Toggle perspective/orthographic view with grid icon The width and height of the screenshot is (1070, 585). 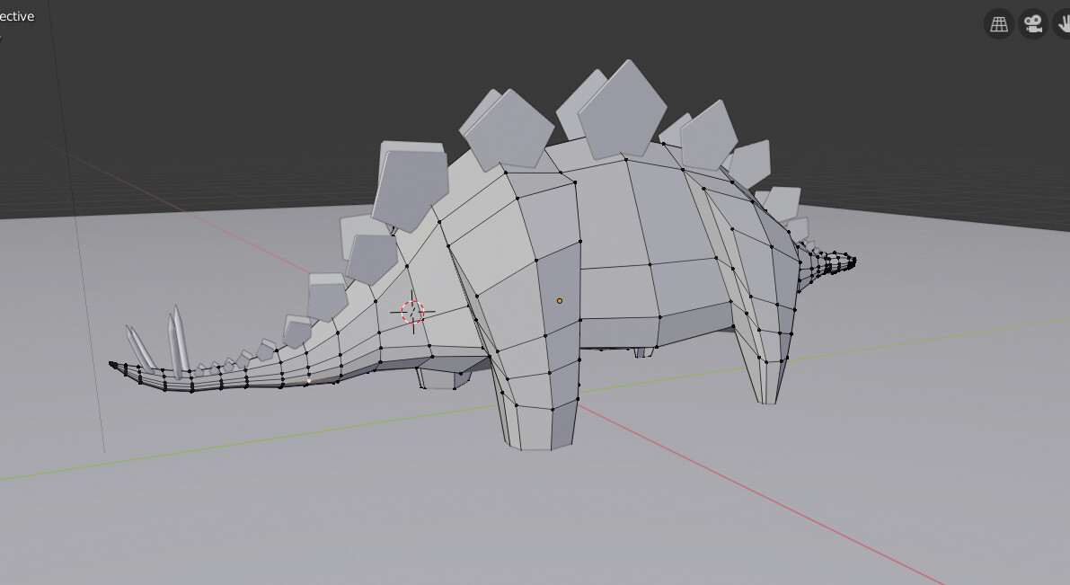coord(998,24)
